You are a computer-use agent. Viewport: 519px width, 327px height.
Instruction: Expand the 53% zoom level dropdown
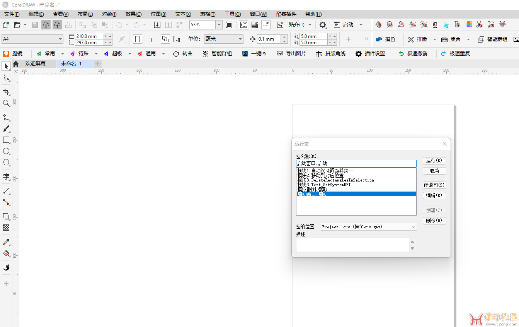coord(219,25)
